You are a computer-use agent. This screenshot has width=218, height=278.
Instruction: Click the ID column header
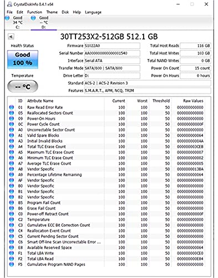(20, 101)
